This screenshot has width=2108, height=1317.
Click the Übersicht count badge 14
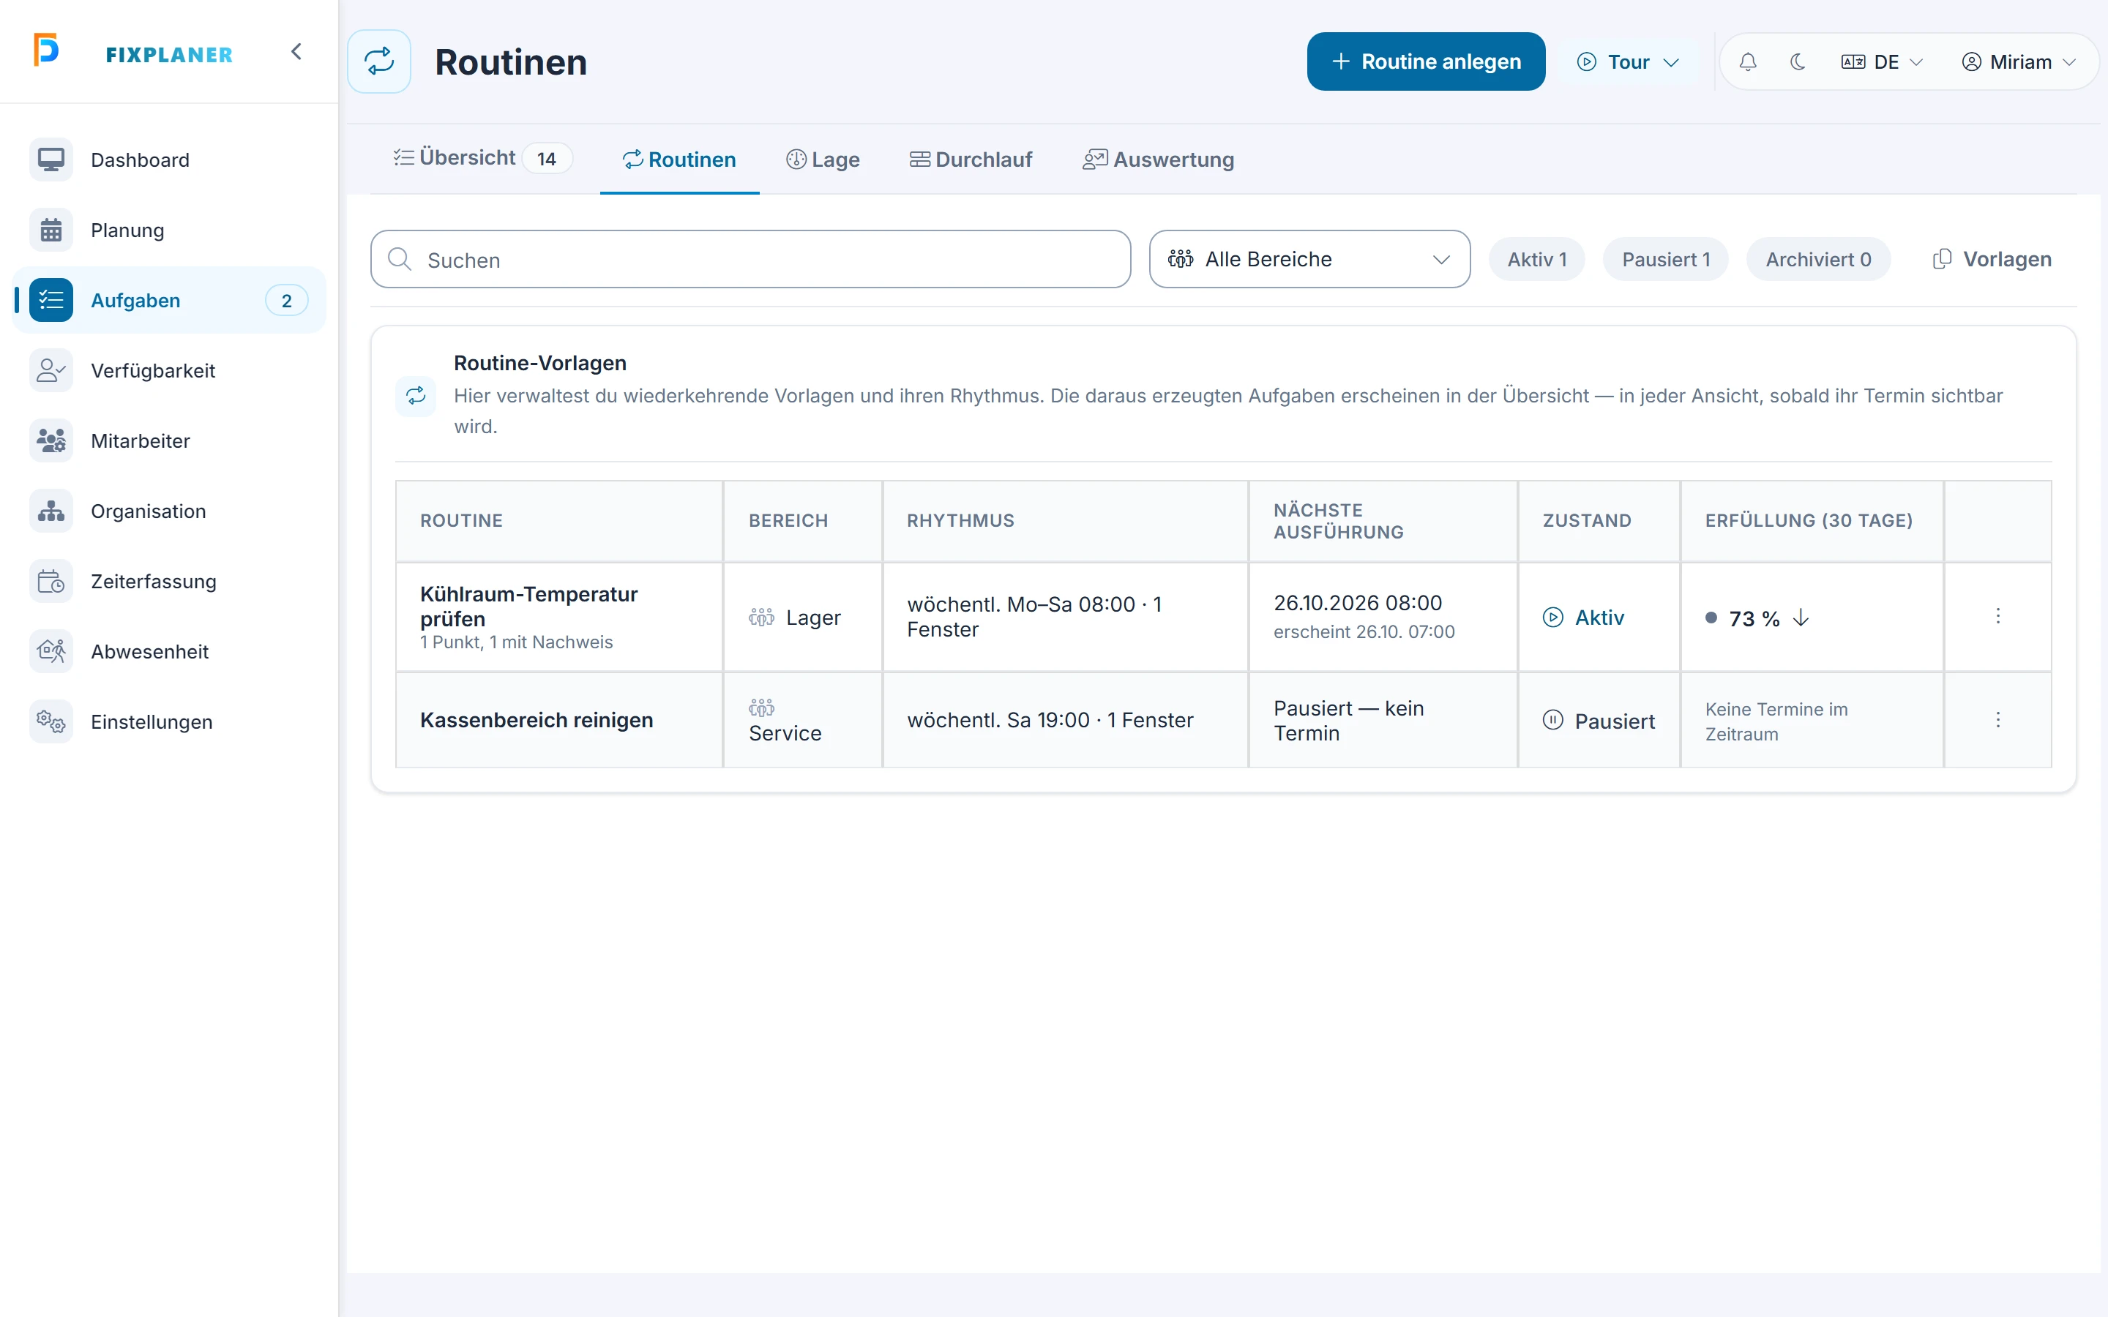[x=546, y=159]
